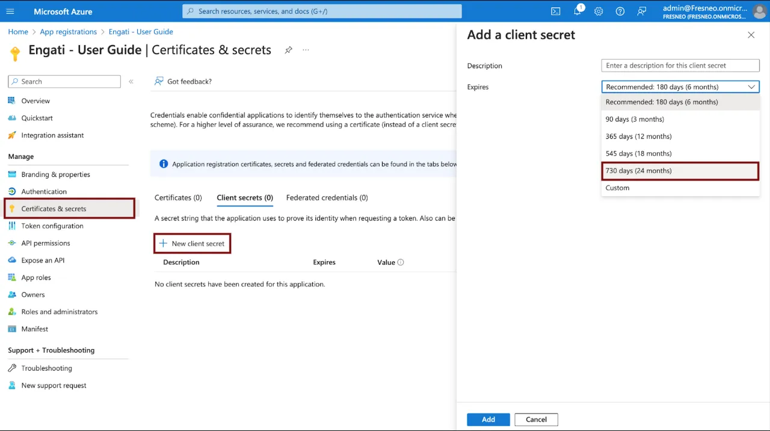The image size is (770, 431).
Task: Open the feedback icon in top bar
Action: [x=642, y=11]
